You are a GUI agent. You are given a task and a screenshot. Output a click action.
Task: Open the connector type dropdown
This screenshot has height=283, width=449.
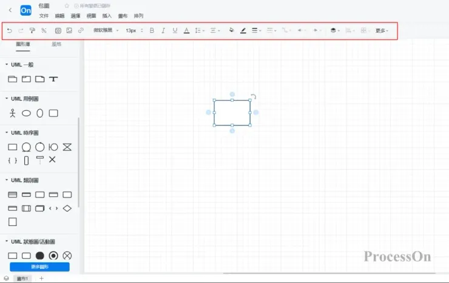[x=286, y=30]
